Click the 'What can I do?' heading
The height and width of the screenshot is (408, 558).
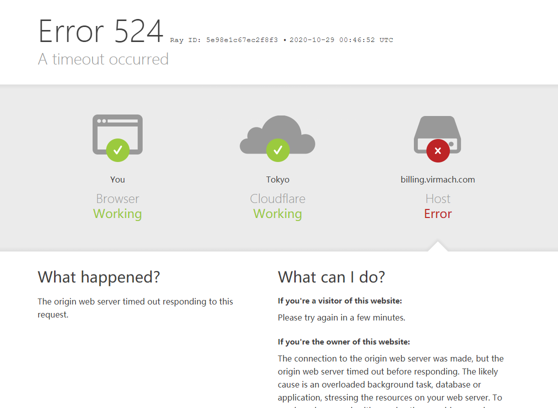[x=331, y=277]
